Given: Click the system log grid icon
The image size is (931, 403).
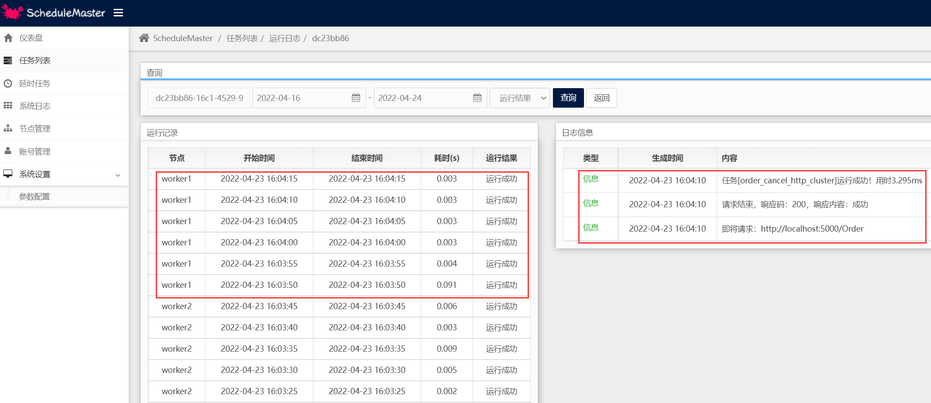Looking at the screenshot, I should click(x=8, y=106).
